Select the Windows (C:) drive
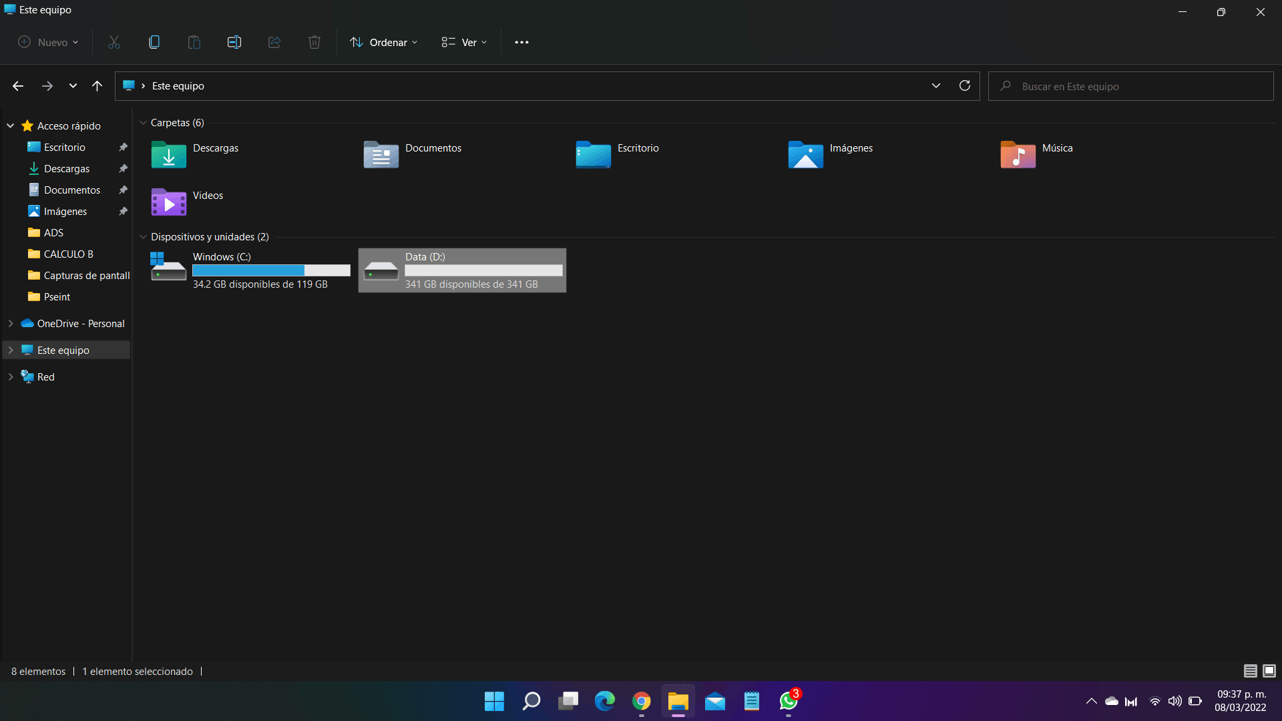Image resolution: width=1282 pixels, height=721 pixels. click(x=250, y=270)
